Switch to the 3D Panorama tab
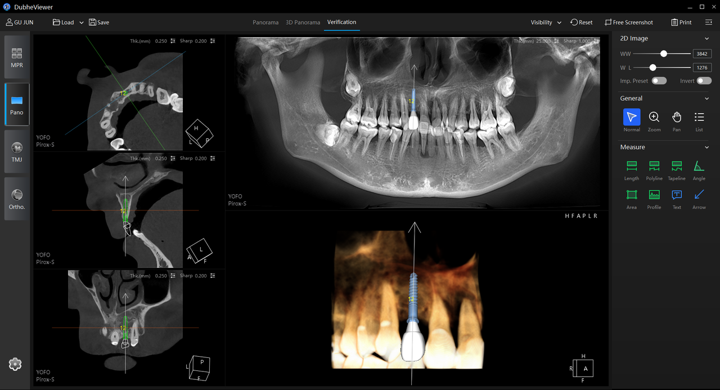Viewport: 720px width, 390px height. (x=303, y=23)
